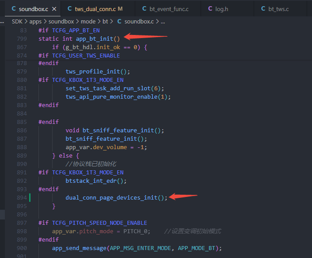This screenshot has width=312, height=258.
Task: Click mode in the breadcrumb path
Action: 88,22
